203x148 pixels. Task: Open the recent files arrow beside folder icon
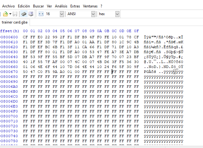tap(10, 14)
